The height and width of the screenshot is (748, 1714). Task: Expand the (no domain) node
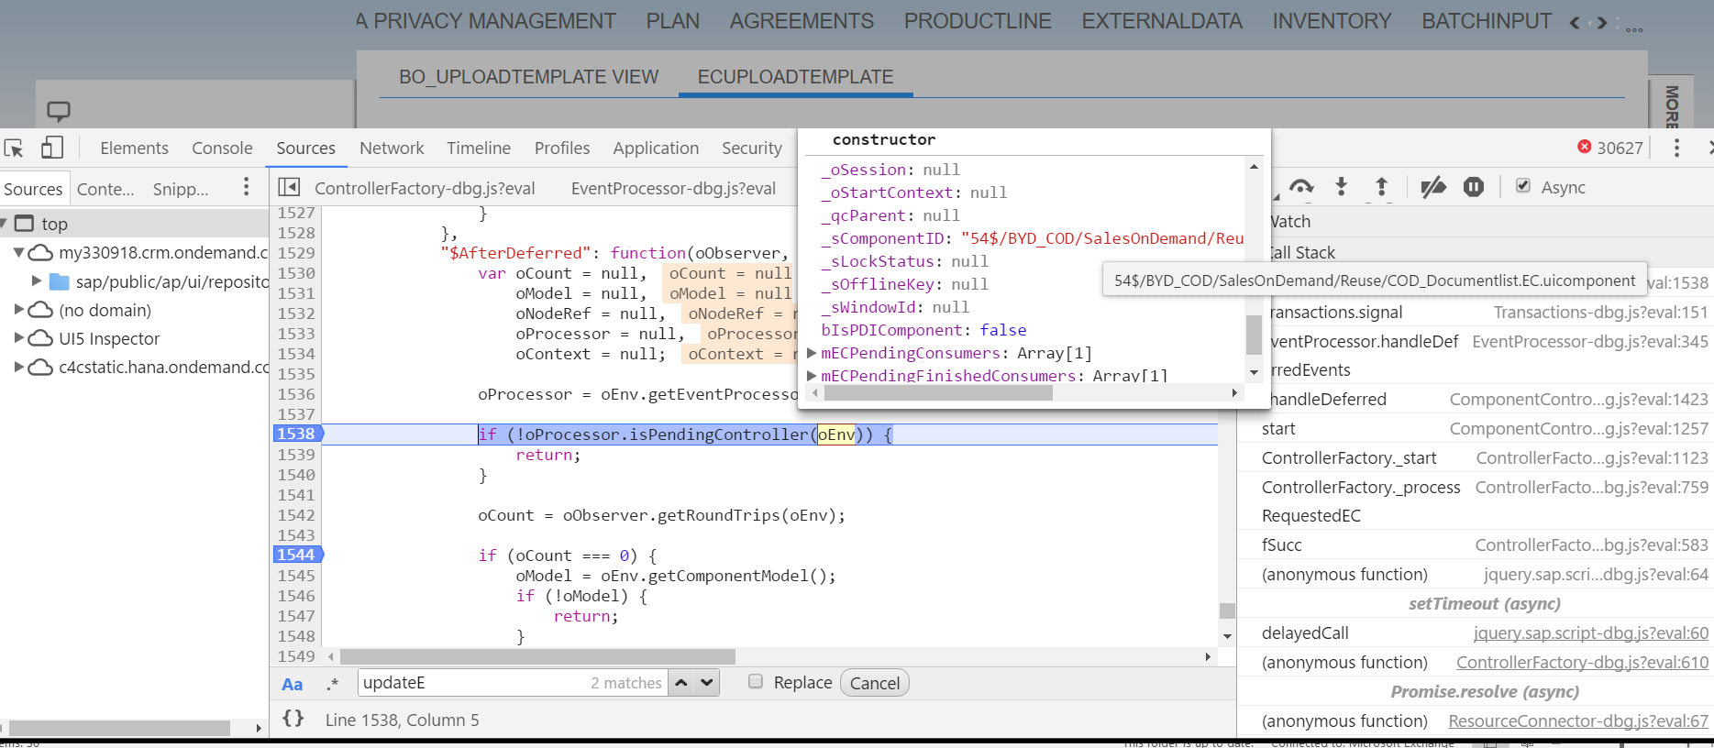tap(18, 310)
